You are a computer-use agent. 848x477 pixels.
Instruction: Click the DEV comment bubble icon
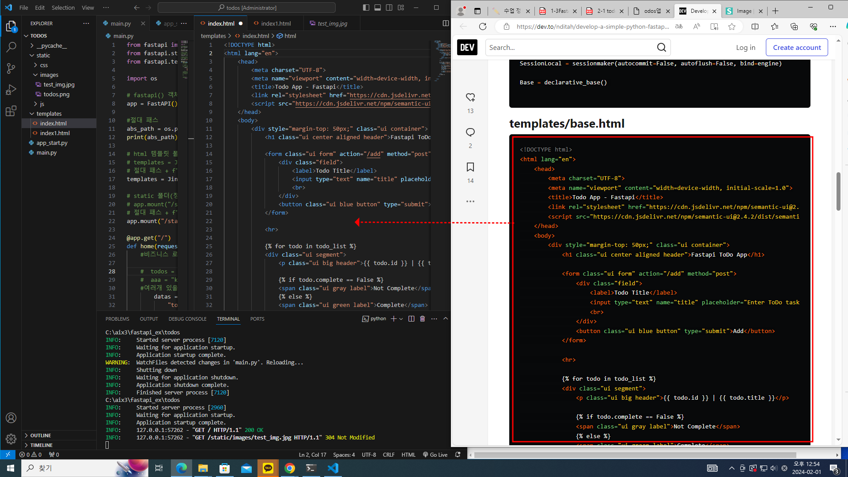(470, 132)
